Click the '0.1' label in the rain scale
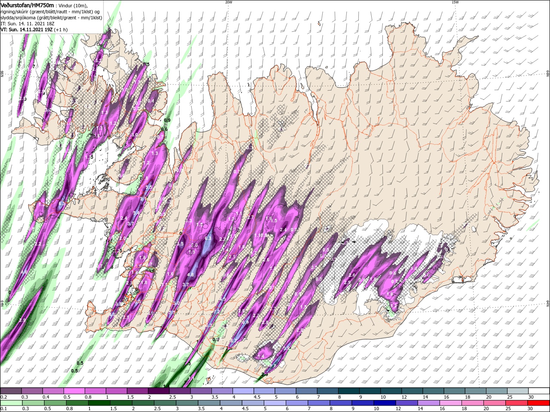This screenshot has height=412, width=550. [x=3, y=409]
